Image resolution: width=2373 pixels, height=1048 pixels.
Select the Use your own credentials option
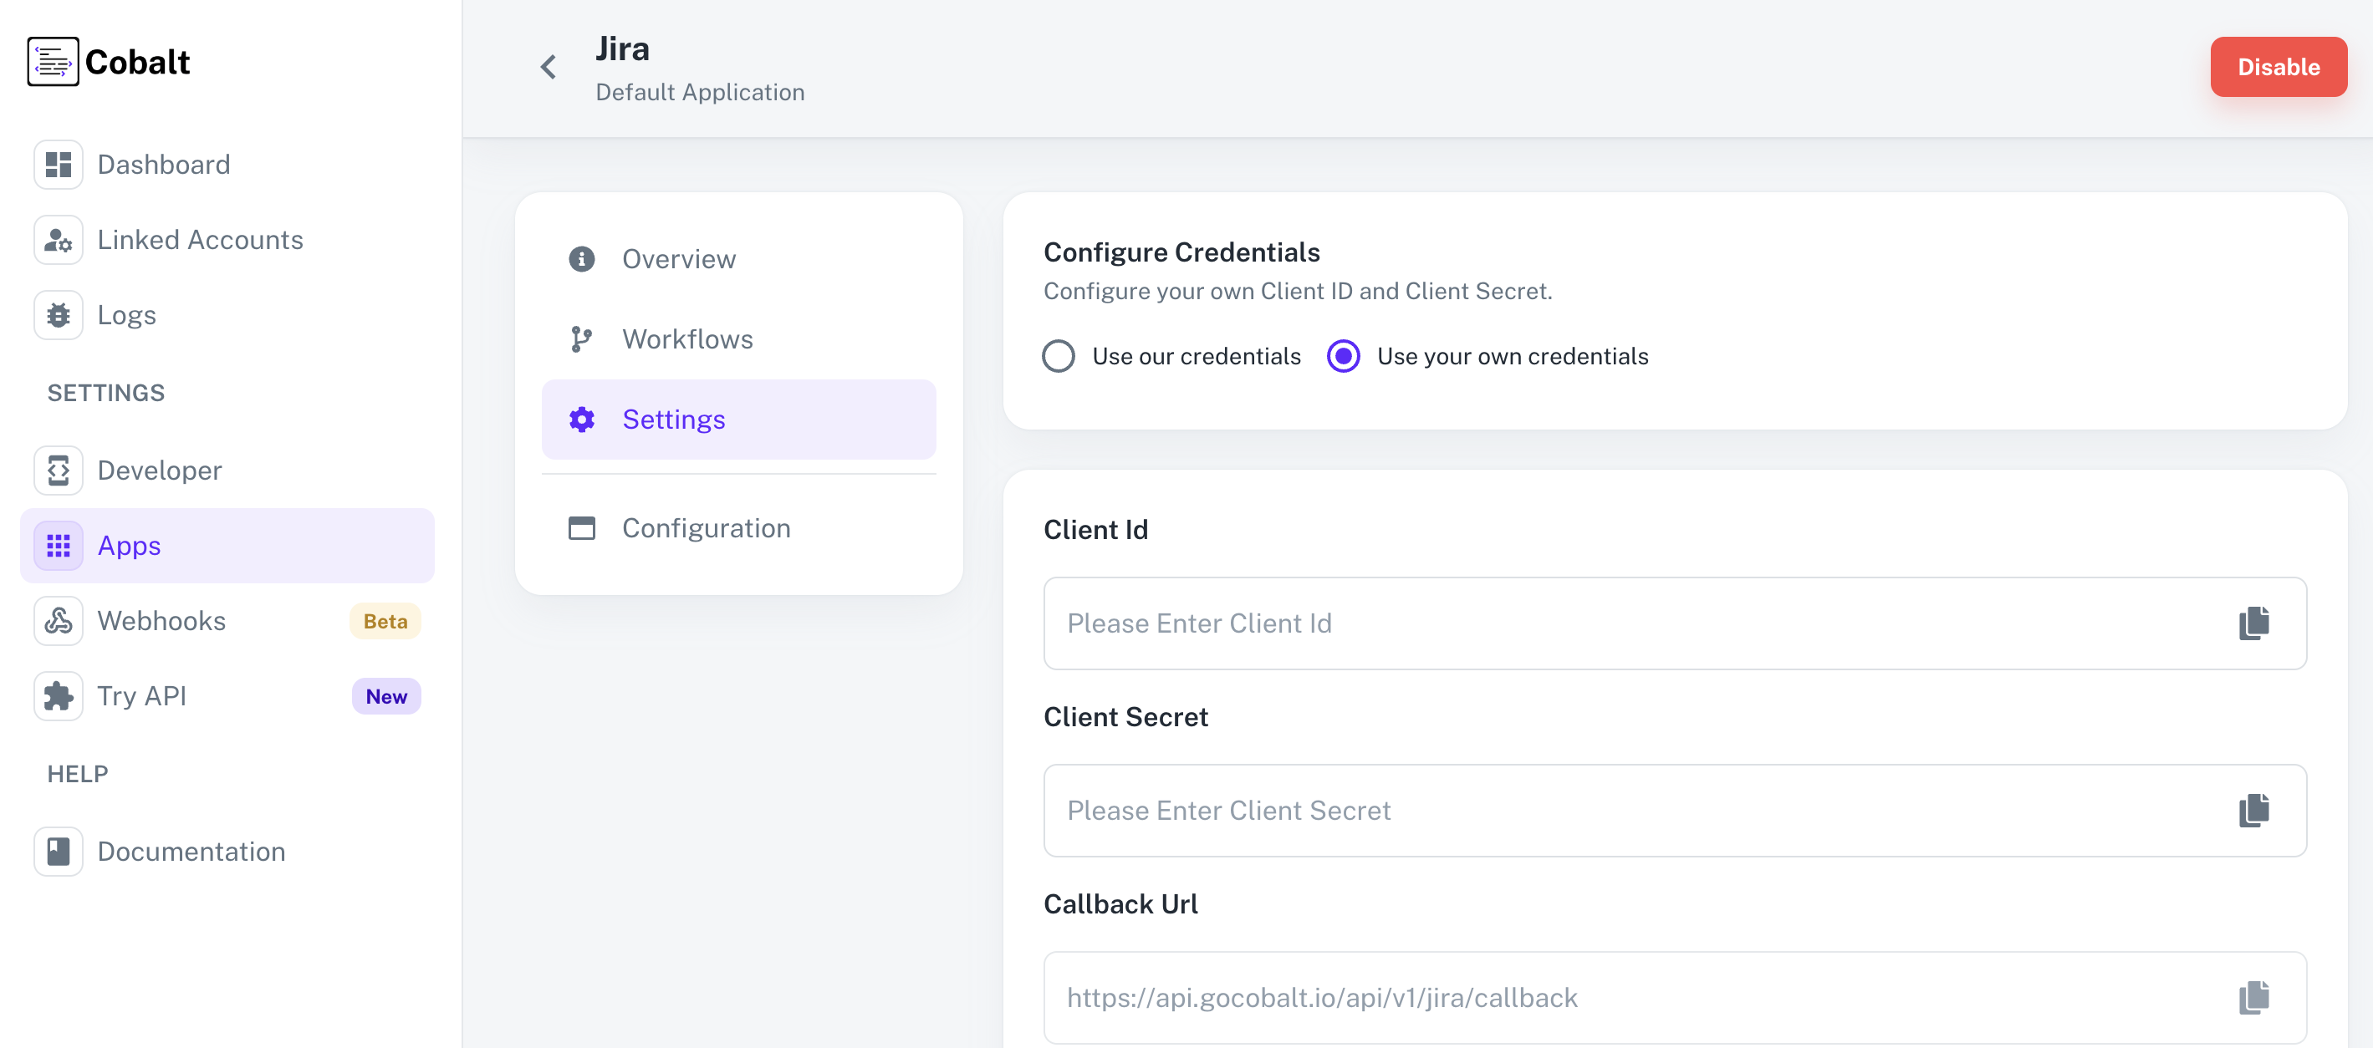coord(1343,356)
